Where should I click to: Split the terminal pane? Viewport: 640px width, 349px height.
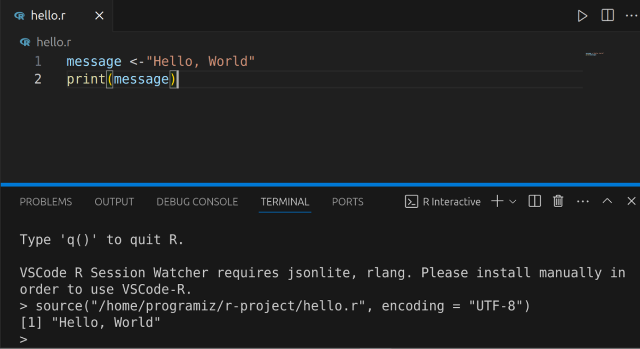(x=534, y=201)
